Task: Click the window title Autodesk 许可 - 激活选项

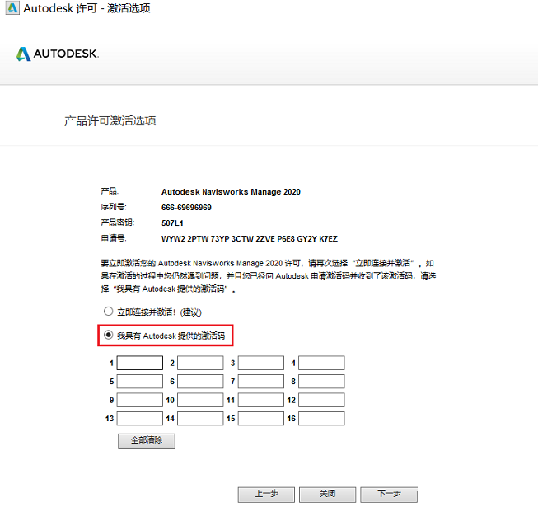Action: coord(87,8)
